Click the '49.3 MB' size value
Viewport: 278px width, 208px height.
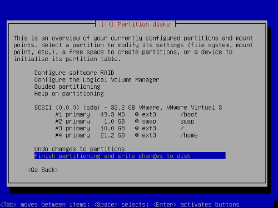pyautogui.click(x=112, y=114)
